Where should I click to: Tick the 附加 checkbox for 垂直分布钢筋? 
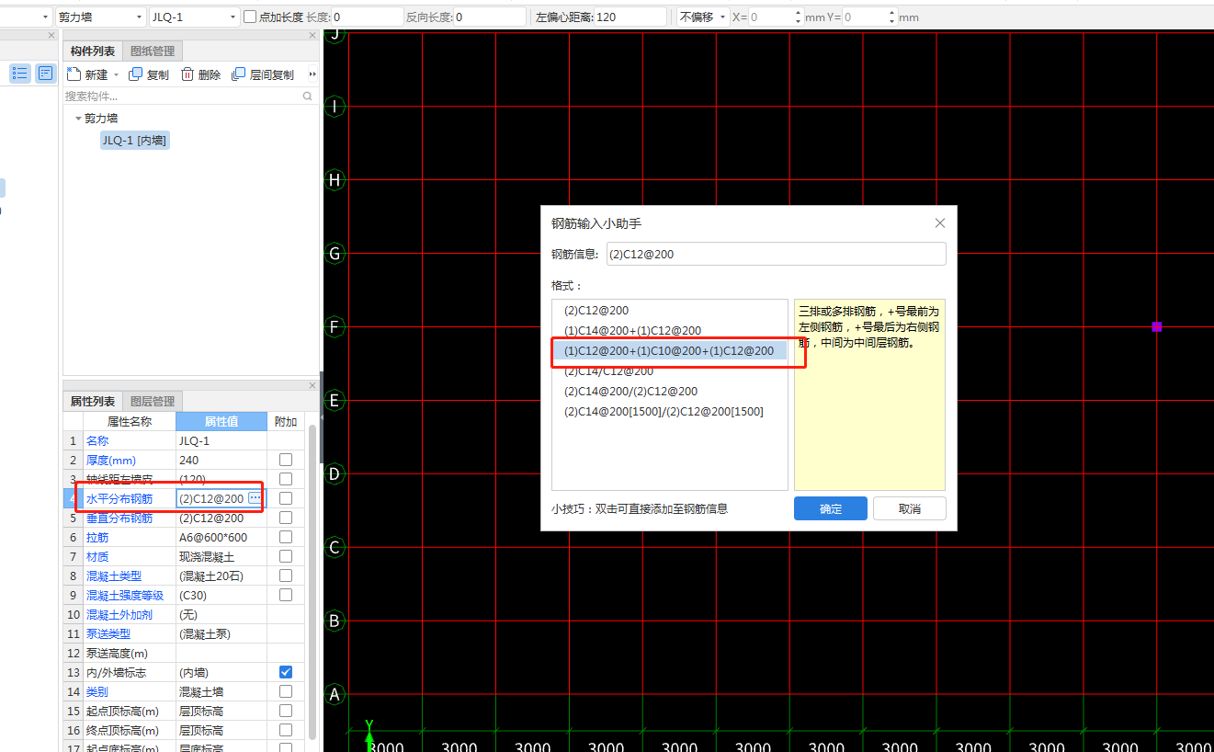pos(286,518)
